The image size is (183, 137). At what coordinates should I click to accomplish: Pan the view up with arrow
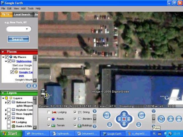coord(124,115)
